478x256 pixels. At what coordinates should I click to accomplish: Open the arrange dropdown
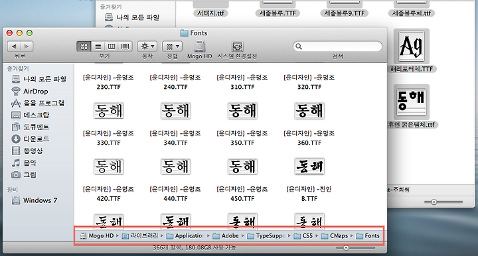pos(172,46)
